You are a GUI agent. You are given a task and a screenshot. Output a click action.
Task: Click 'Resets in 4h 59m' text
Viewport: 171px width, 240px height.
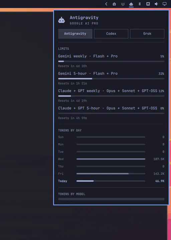72,118
